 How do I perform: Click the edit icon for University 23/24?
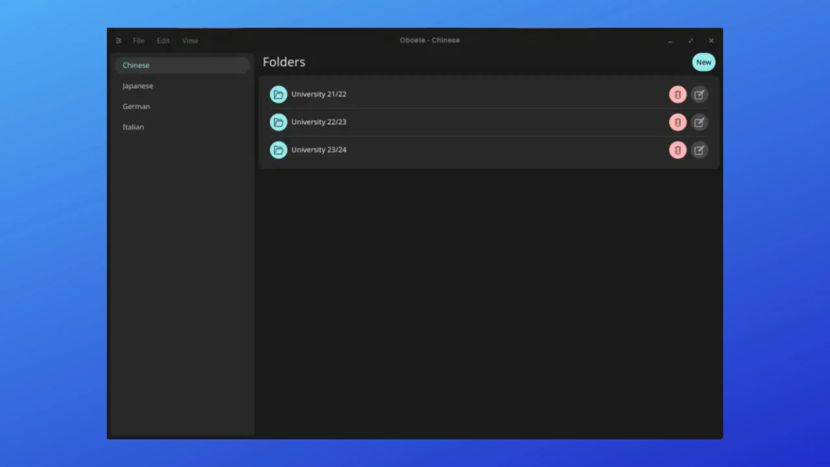pyautogui.click(x=699, y=150)
